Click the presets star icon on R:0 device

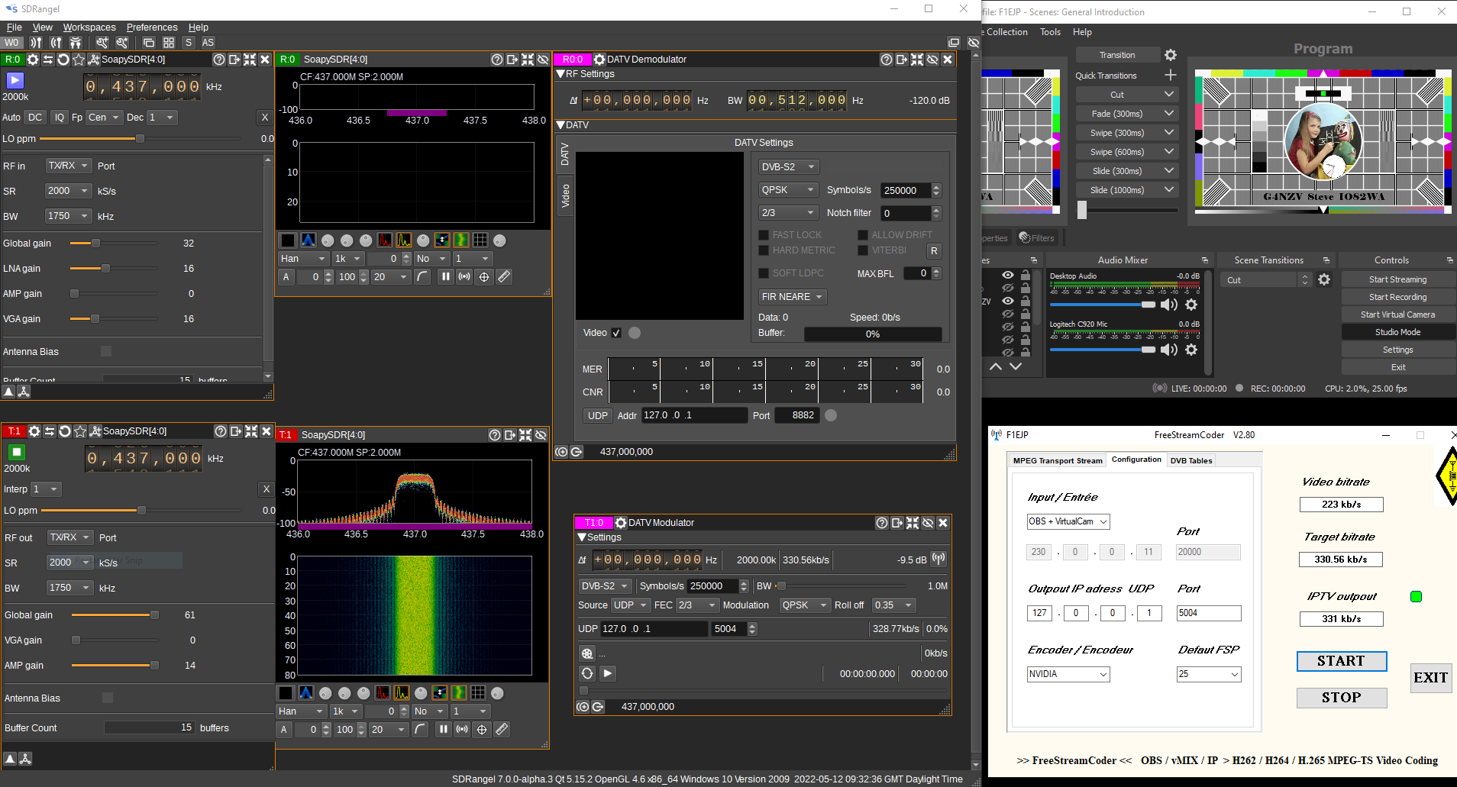[x=79, y=59]
